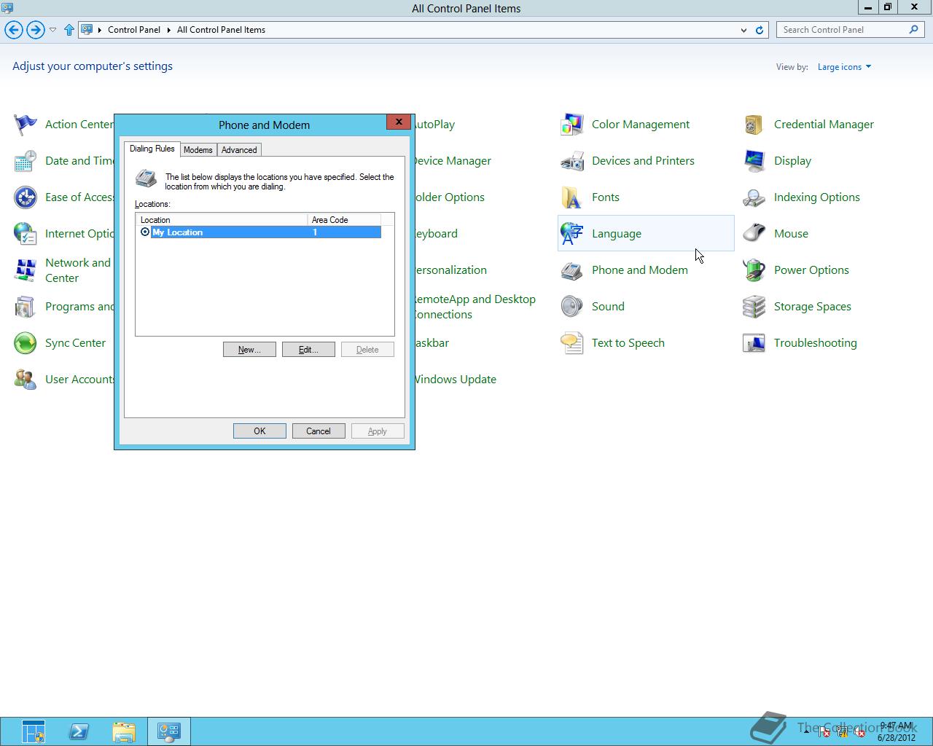Open the Action Center flag icon
The width and height of the screenshot is (933, 746).
[26, 125]
